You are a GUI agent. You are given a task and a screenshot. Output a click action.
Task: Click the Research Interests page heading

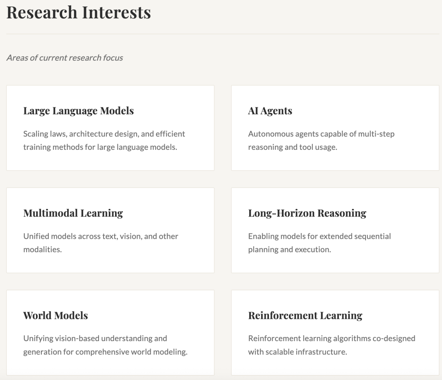(79, 12)
